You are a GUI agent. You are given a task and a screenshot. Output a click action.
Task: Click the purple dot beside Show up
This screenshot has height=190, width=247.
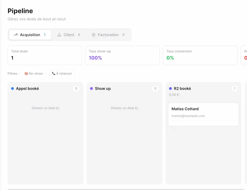91,88
